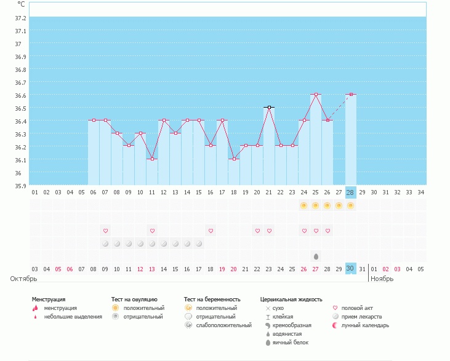Click the medication pill icon on cycle day 15
Image resolution: width=450 pixels, height=361 pixels.
tap(199, 244)
